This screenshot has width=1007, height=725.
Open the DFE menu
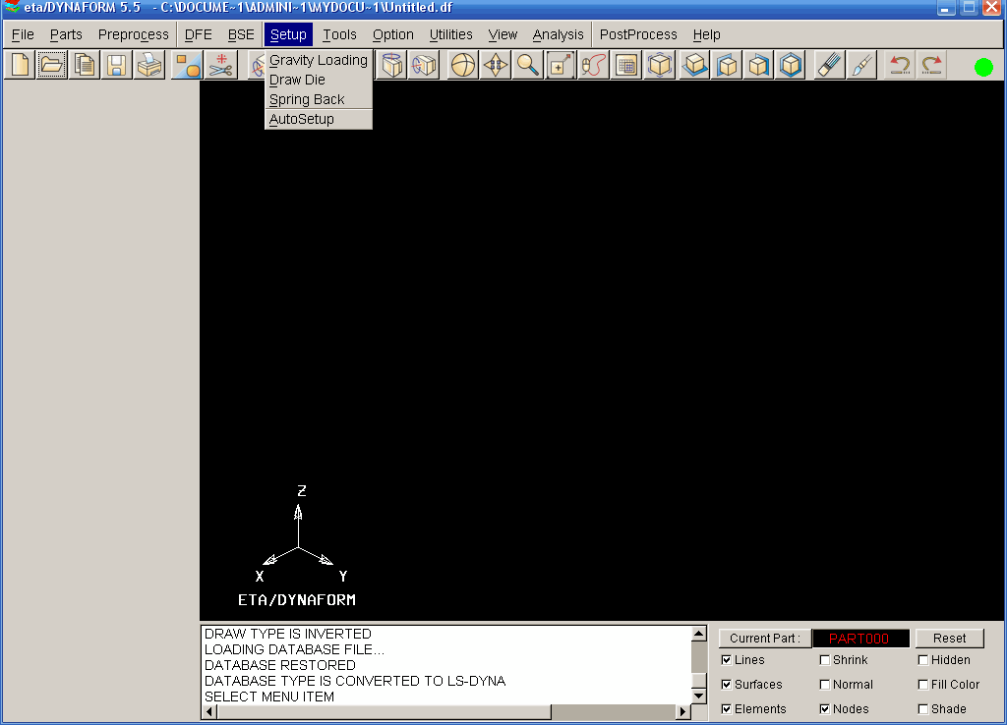point(199,34)
